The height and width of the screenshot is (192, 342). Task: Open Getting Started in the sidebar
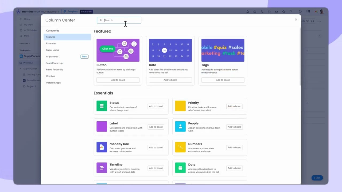point(34,75)
